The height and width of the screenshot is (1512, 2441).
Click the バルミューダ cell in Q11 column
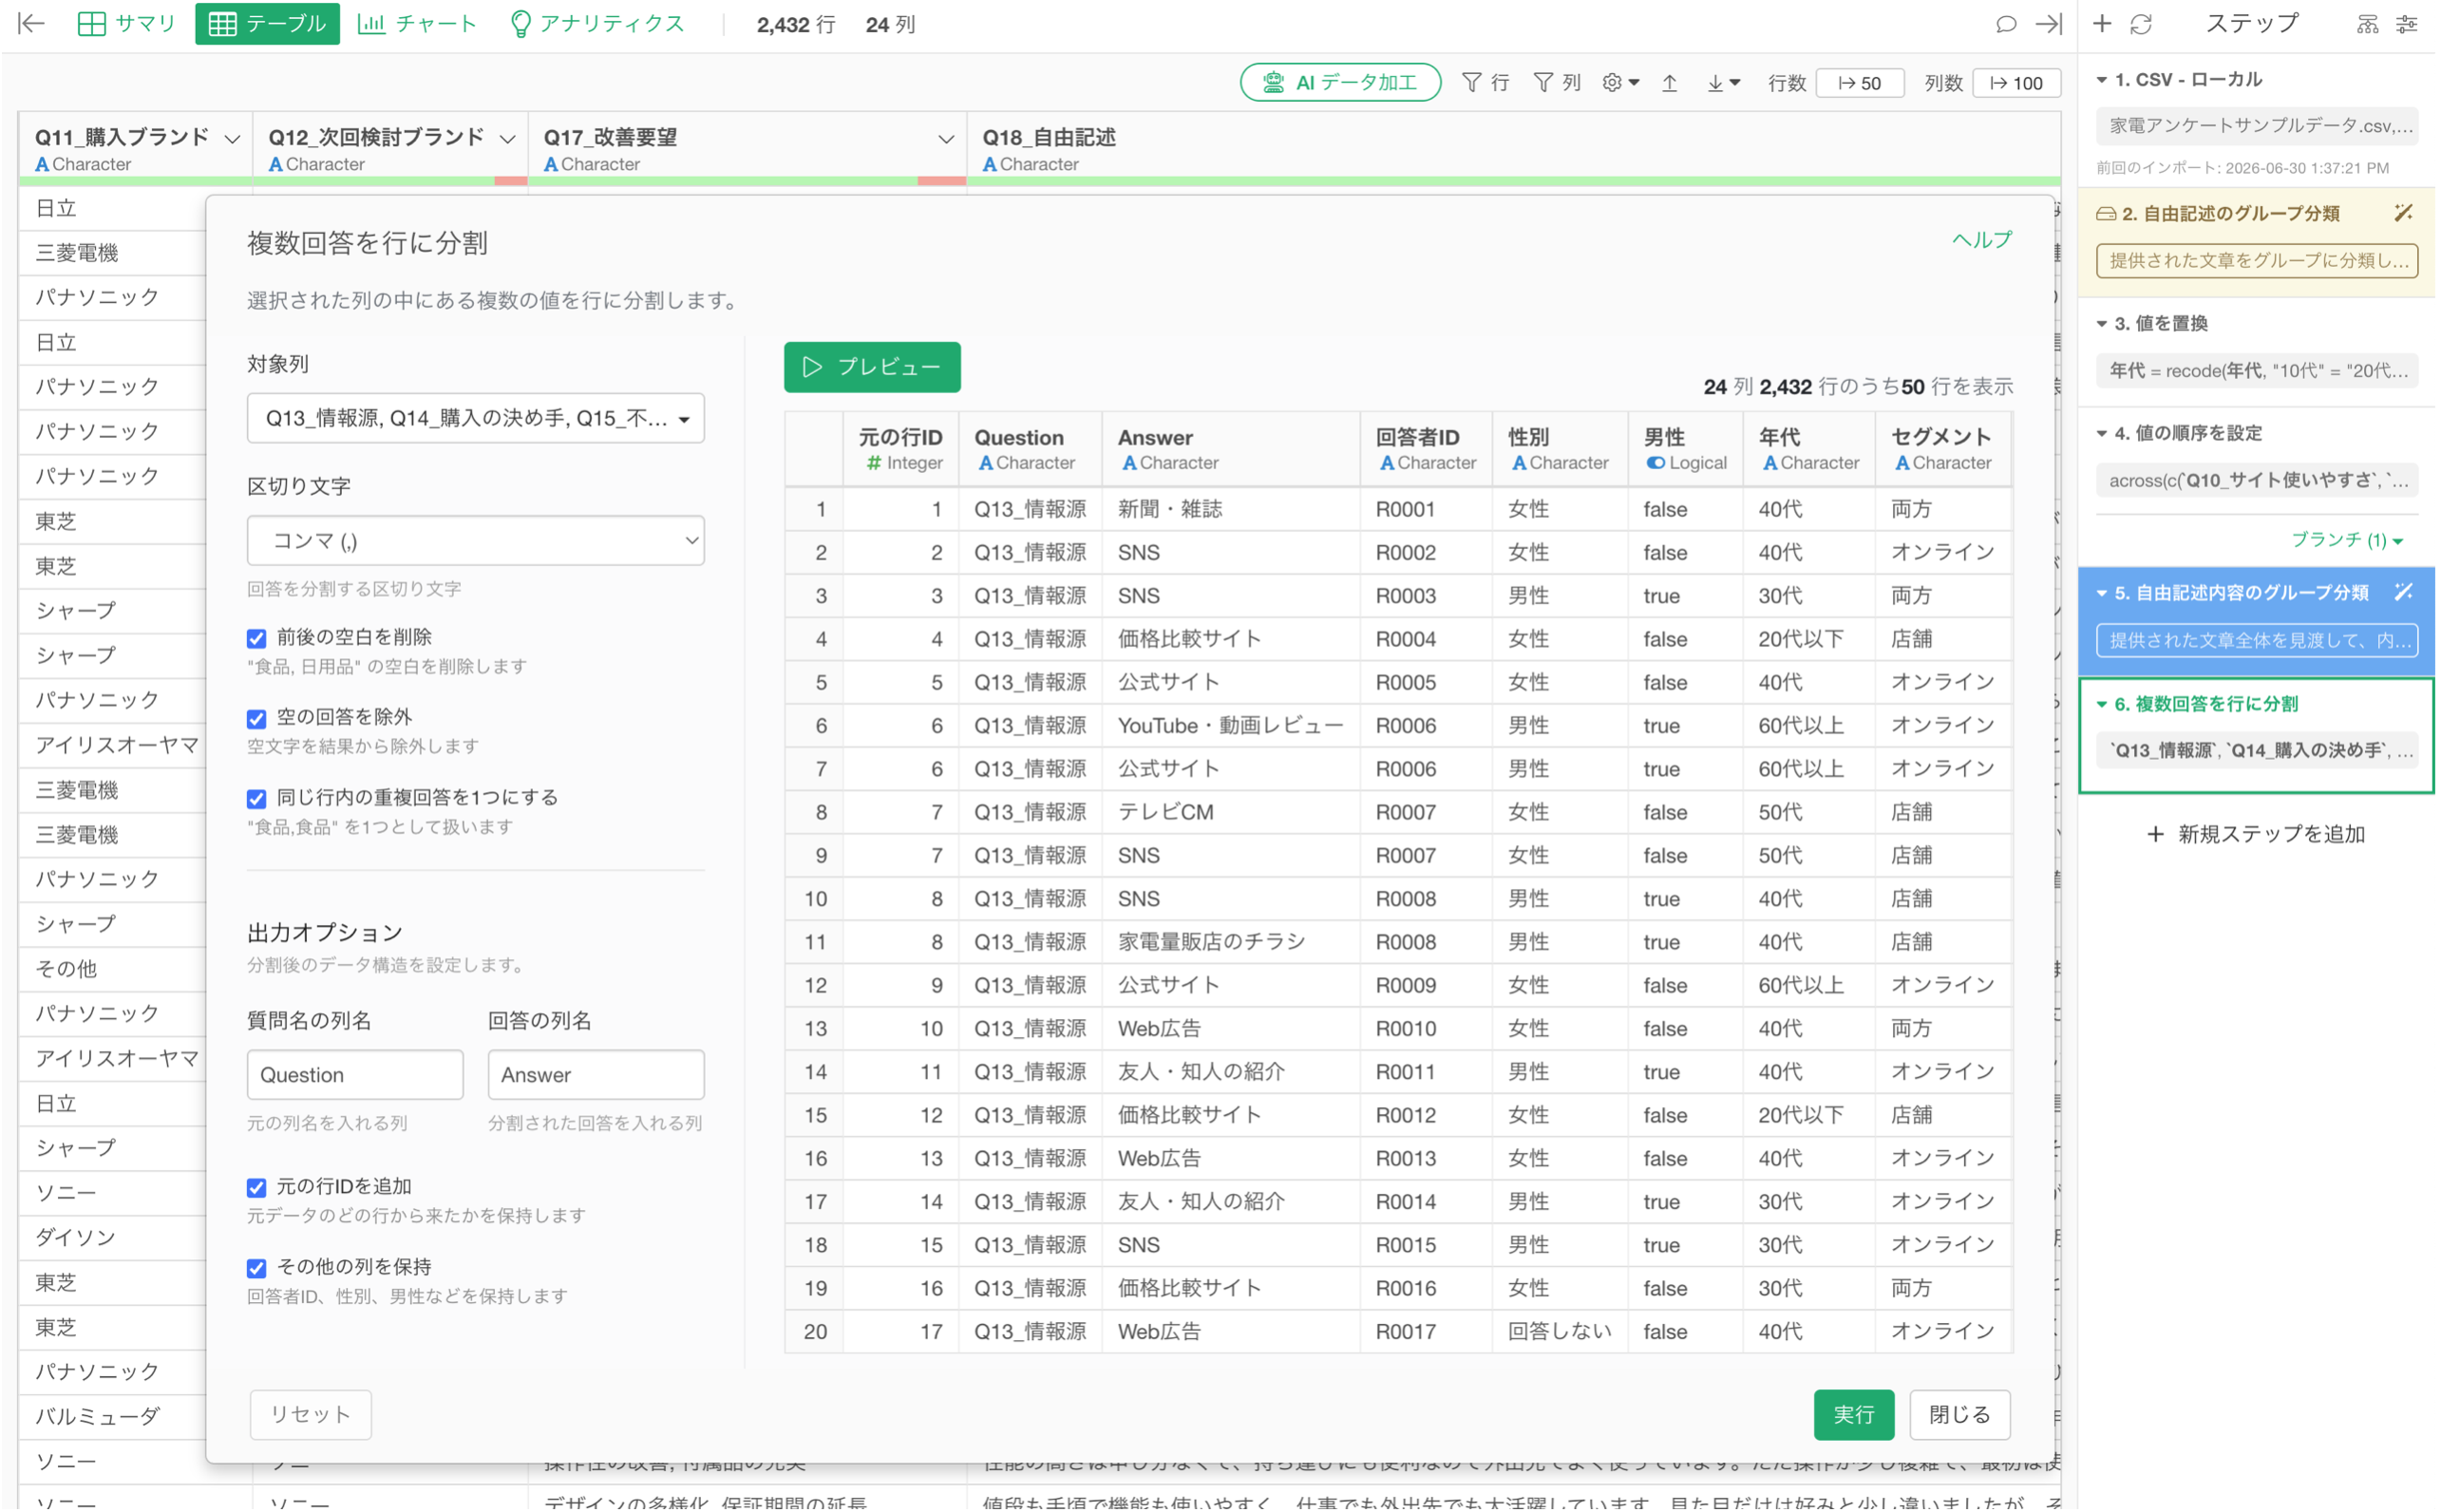[112, 1417]
